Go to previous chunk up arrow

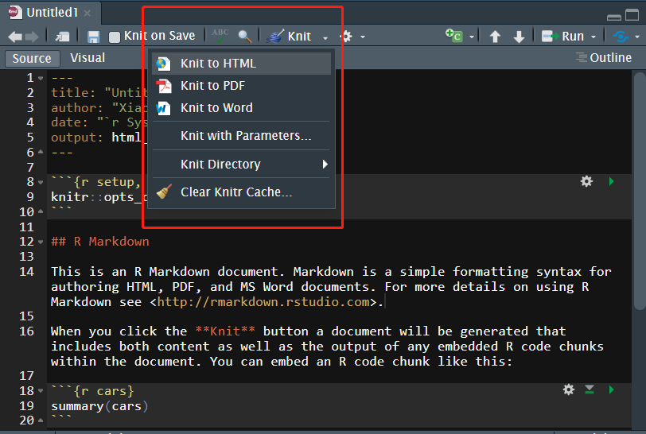pos(495,37)
